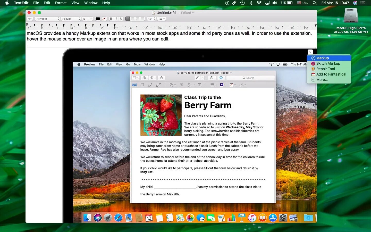This screenshot has width=371, height=232.
Task: Click the battery 71% indicator
Action: click(x=287, y=3)
